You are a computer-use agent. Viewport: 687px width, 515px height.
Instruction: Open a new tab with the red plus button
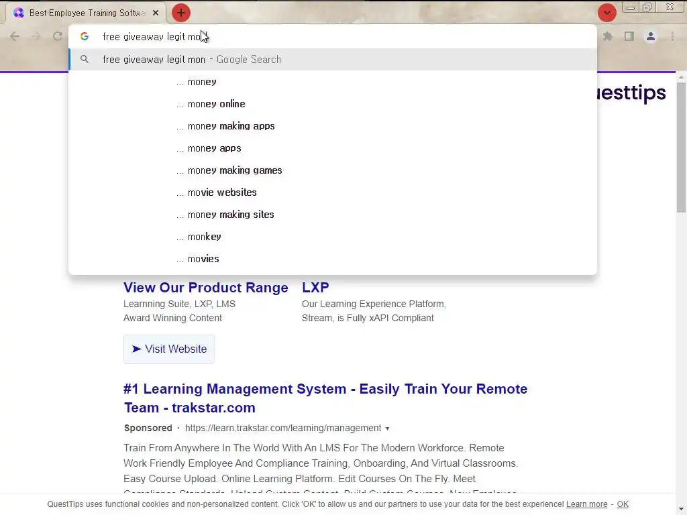pos(181,13)
